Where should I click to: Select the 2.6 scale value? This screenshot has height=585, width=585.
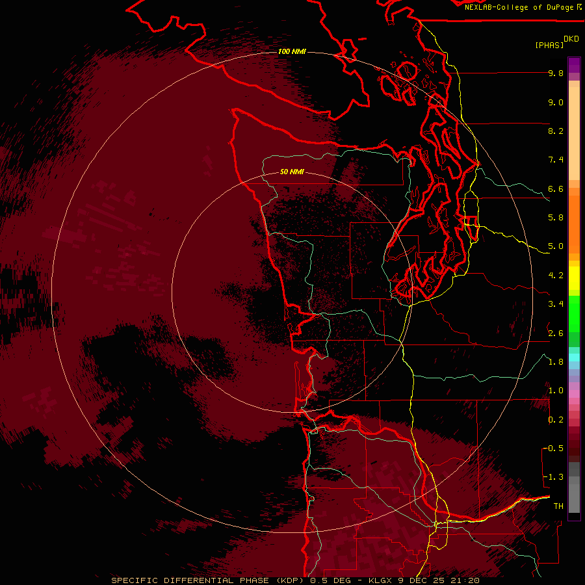tap(556, 333)
